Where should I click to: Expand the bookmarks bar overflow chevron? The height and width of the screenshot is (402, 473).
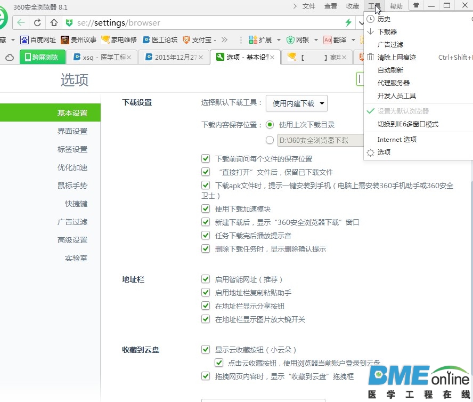[223, 39]
